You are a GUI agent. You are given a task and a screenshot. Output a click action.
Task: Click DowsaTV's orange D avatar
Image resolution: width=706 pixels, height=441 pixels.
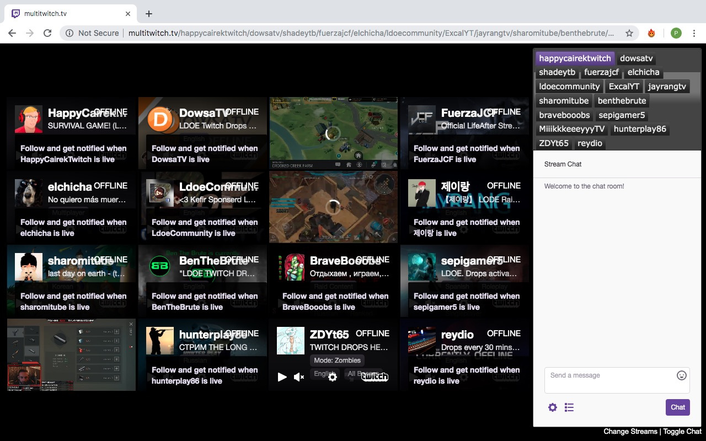click(161, 119)
